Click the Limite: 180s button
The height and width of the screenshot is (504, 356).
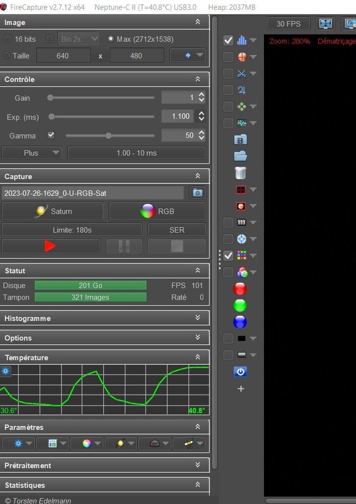[72, 230]
